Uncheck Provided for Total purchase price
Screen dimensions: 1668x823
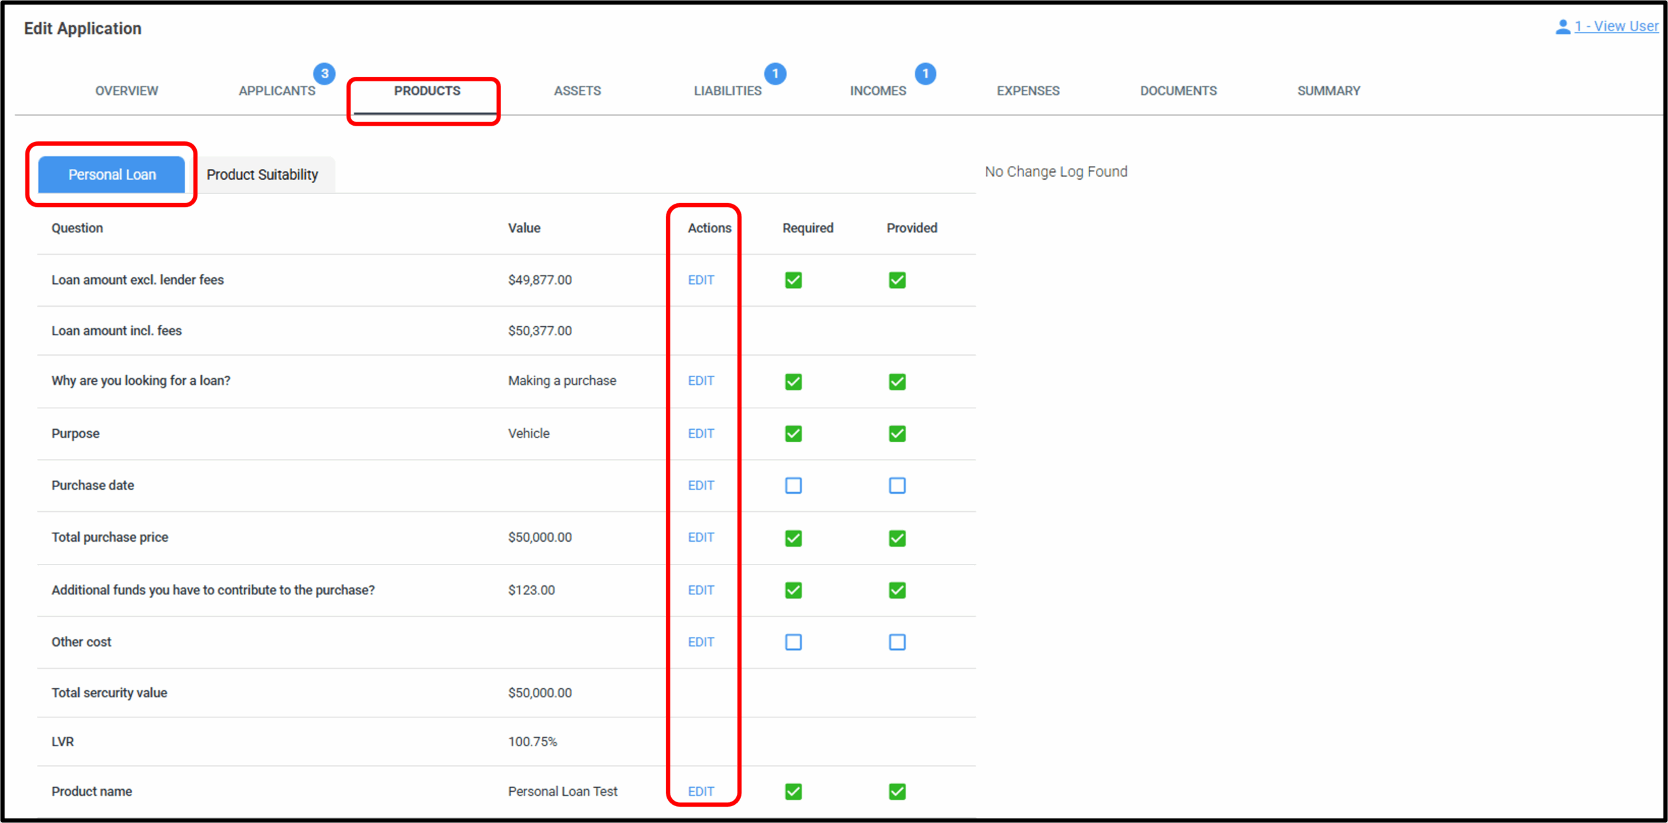tap(897, 538)
